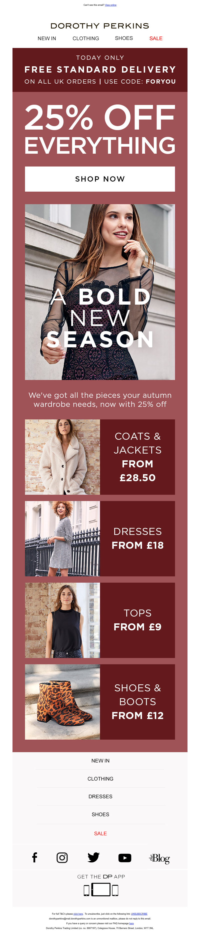Image resolution: width=200 pixels, height=934 pixels.
Task: Click the UNSUBSCRIBE link
Action: (139, 914)
